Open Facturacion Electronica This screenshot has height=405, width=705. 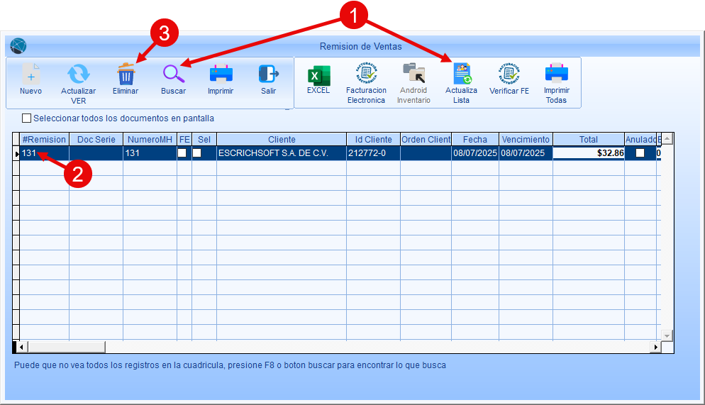coord(366,74)
